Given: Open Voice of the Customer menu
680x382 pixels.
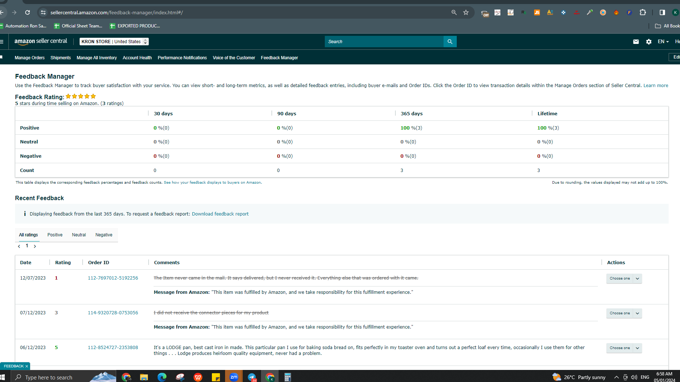Looking at the screenshot, I should pyautogui.click(x=234, y=58).
